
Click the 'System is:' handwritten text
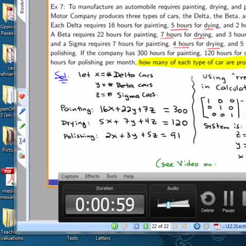tap(223, 126)
